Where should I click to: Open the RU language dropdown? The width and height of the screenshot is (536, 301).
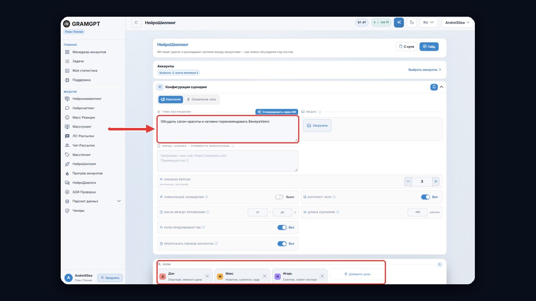point(428,23)
